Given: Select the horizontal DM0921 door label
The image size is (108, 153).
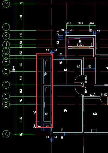Looking at the screenshot, I should 104,95.
